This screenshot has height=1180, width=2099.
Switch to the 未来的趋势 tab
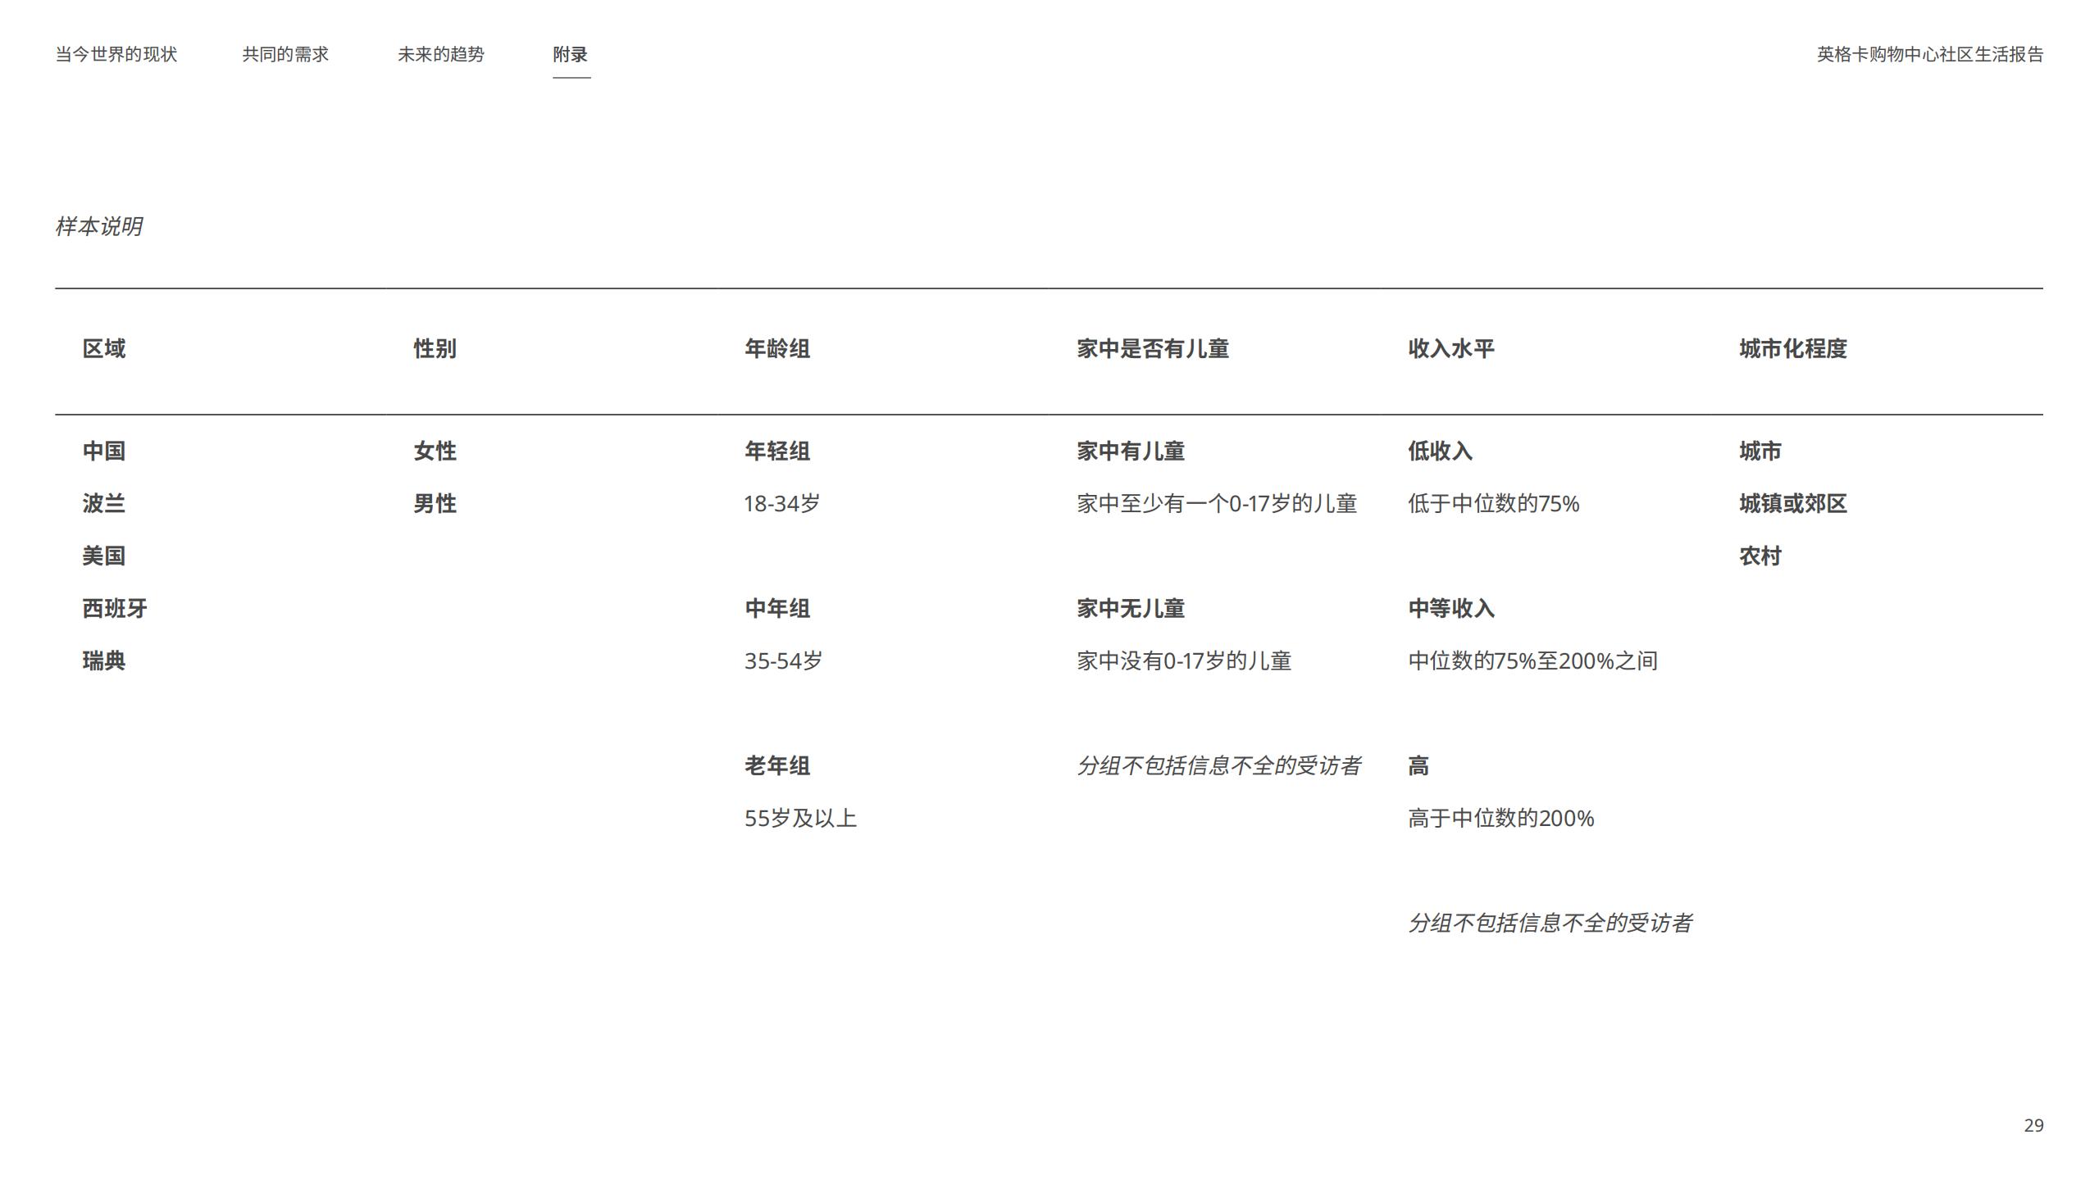click(x=440, y=54)
